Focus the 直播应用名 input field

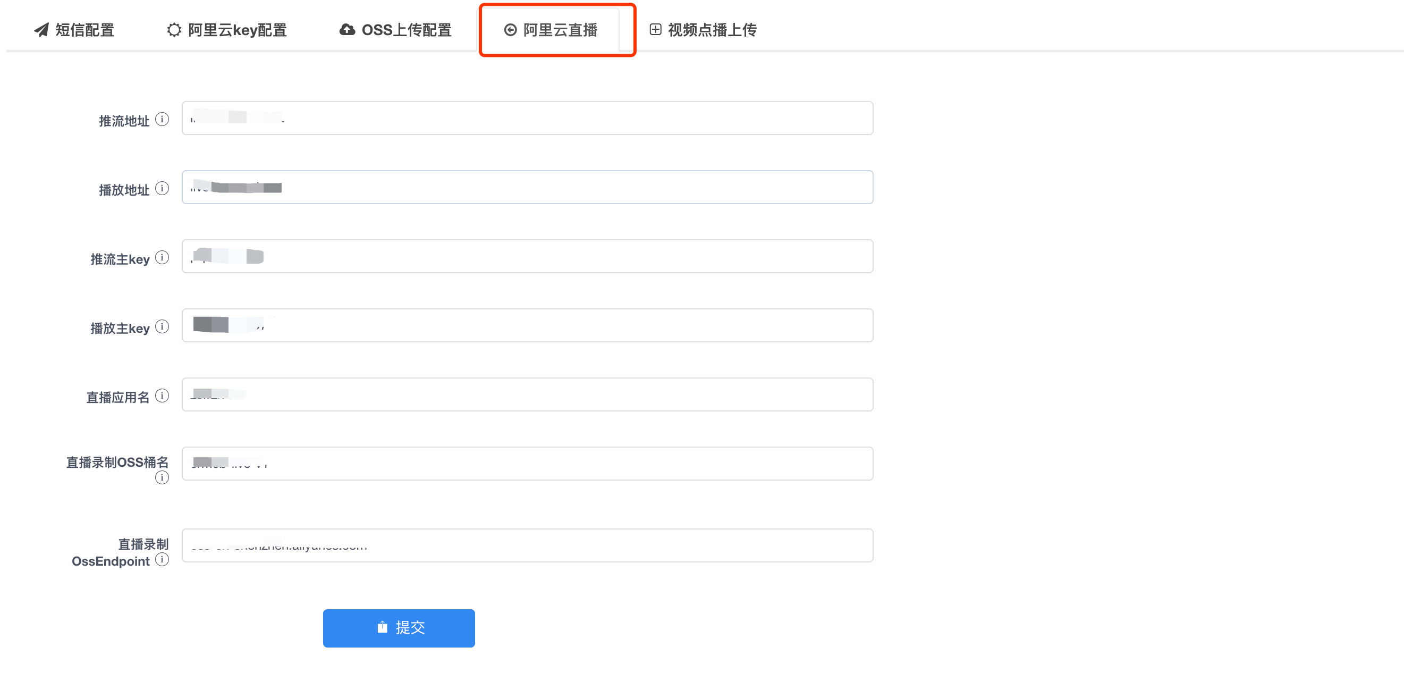coord(527,395)
